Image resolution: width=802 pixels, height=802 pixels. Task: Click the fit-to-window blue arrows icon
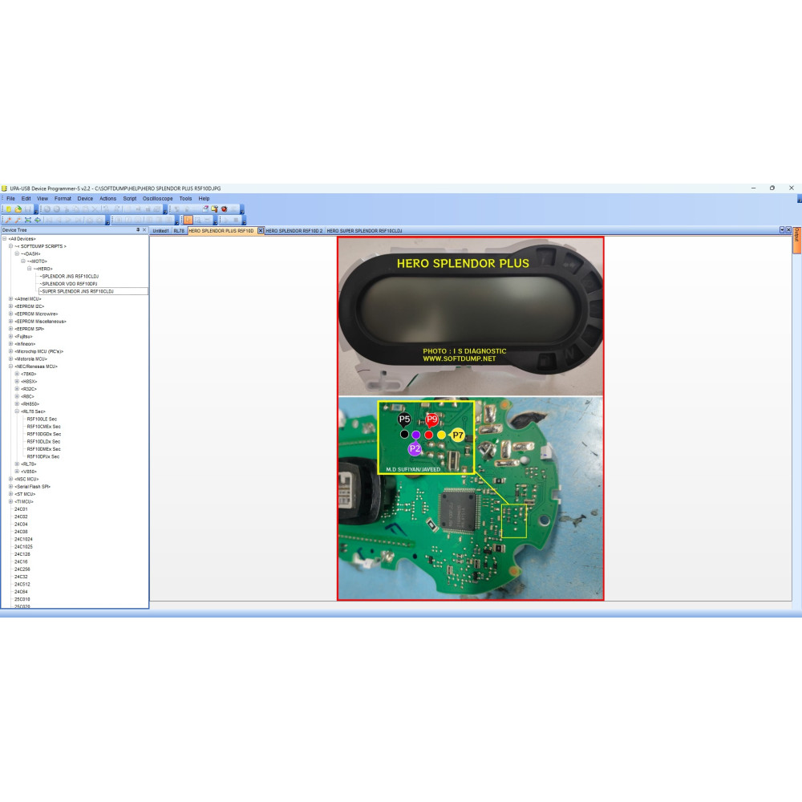click(x=27, y=220)
